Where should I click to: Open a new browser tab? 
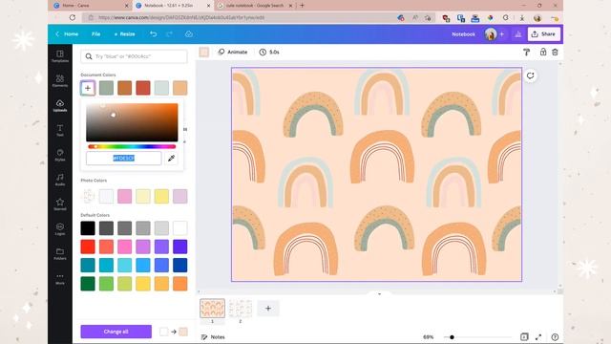point(302,6)
